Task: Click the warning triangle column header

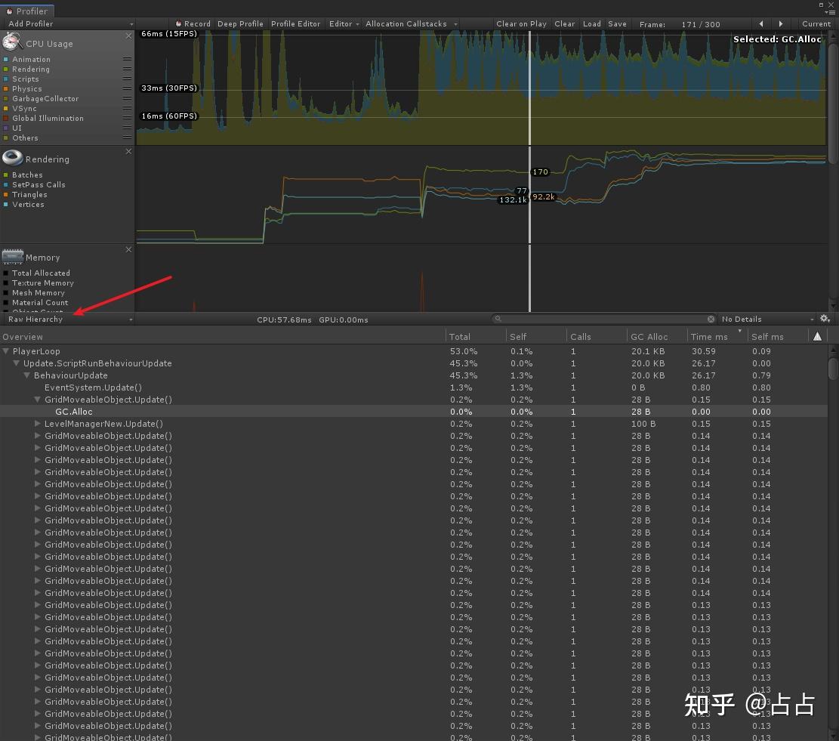Action: pyautogui.click(x=817, y=337)
